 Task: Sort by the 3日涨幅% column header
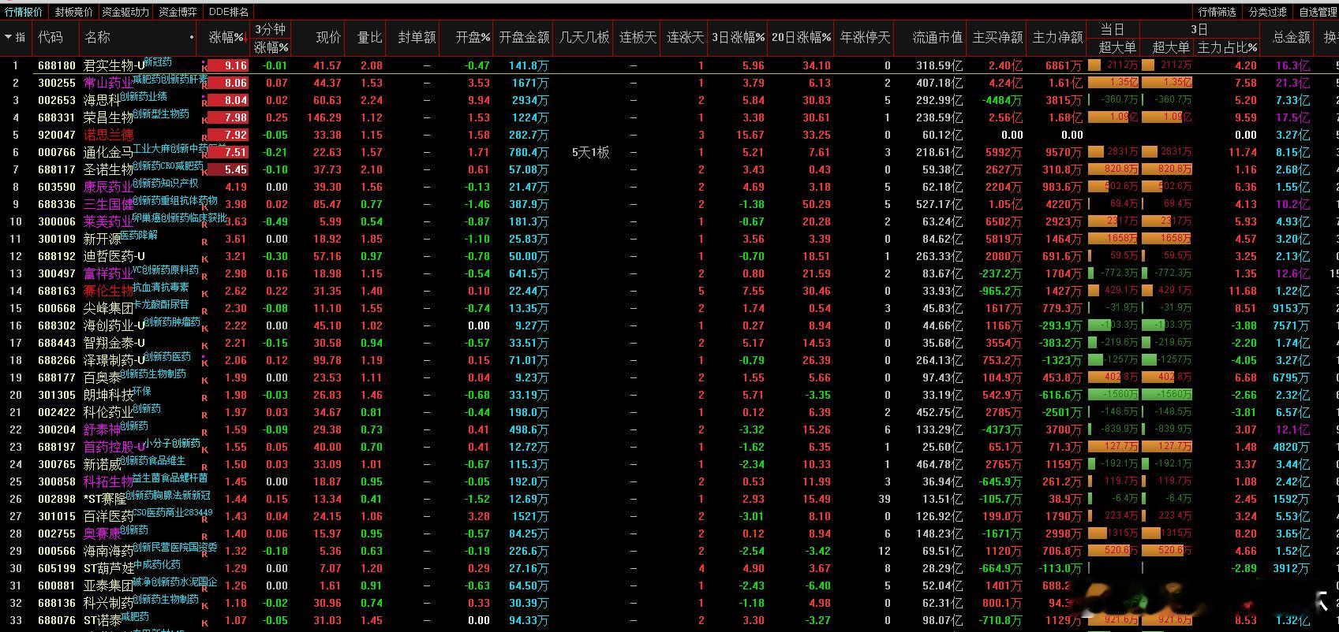point(738,37)
